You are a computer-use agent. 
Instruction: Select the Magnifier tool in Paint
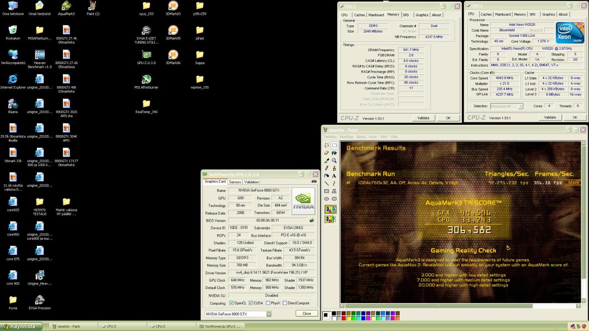tap(334, 161)
